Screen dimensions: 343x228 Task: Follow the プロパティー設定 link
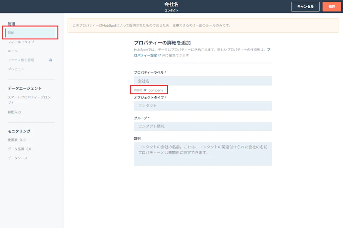pos(145,55)
